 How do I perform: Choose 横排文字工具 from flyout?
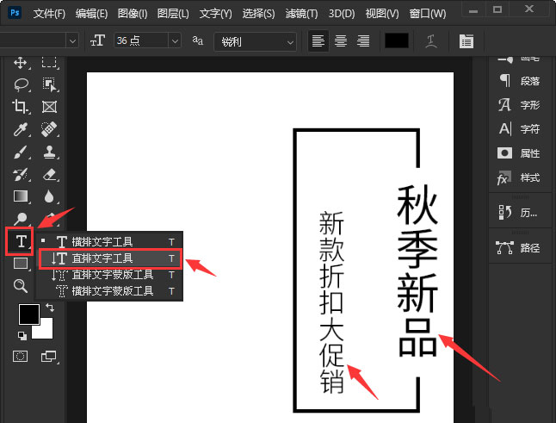click(110, 242)
